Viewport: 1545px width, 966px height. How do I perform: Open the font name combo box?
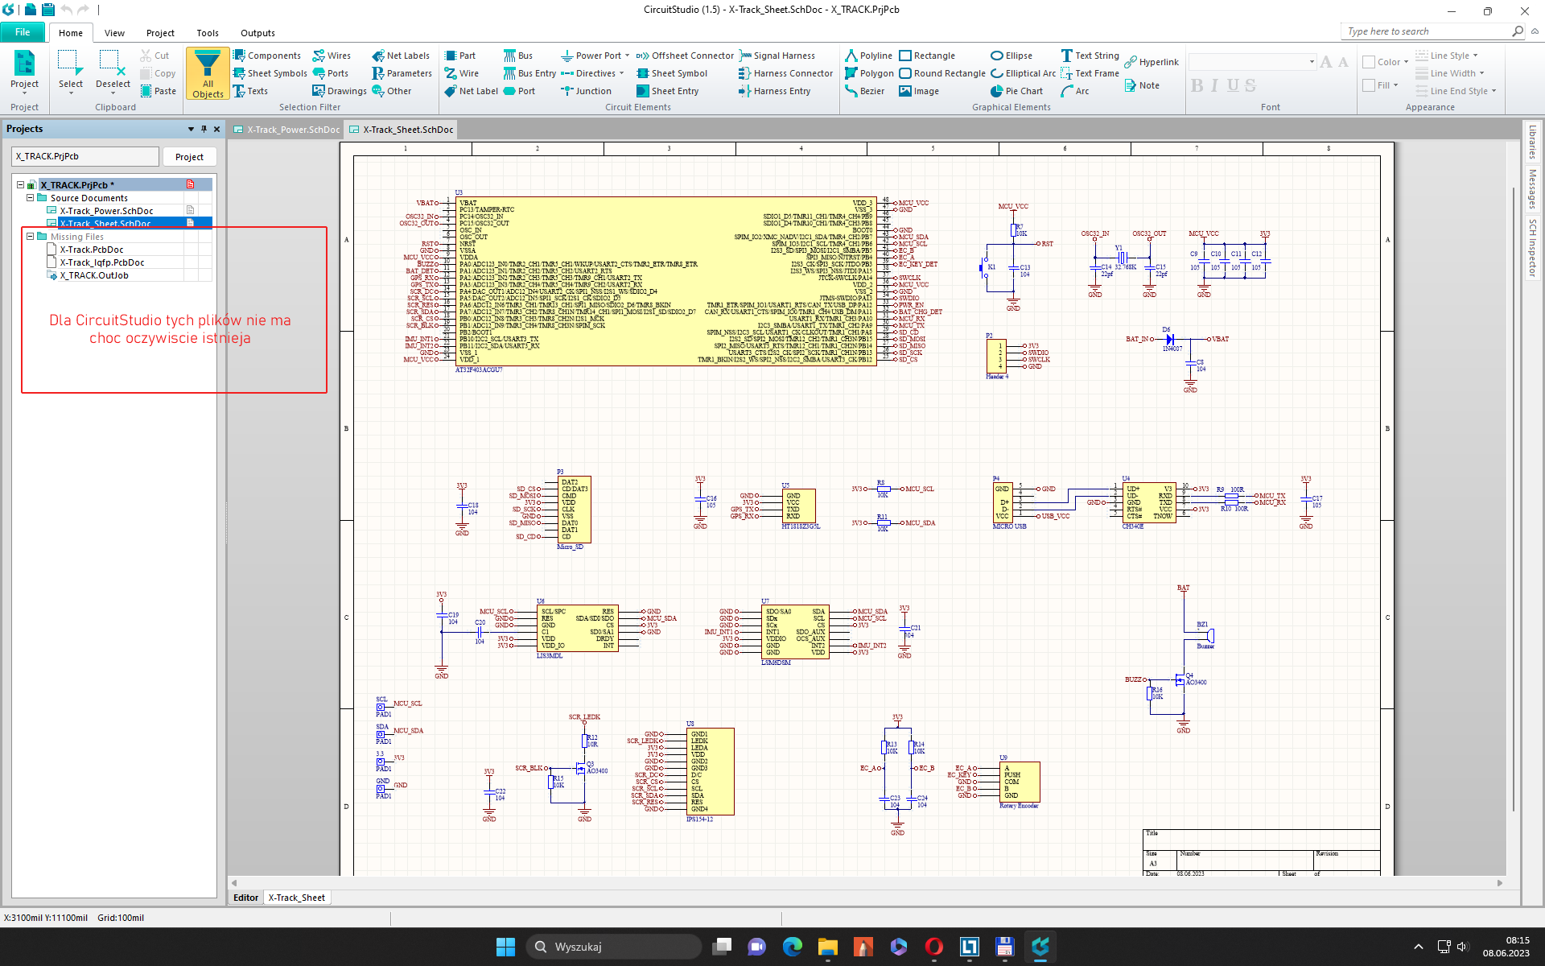(x=1311, y=62)
